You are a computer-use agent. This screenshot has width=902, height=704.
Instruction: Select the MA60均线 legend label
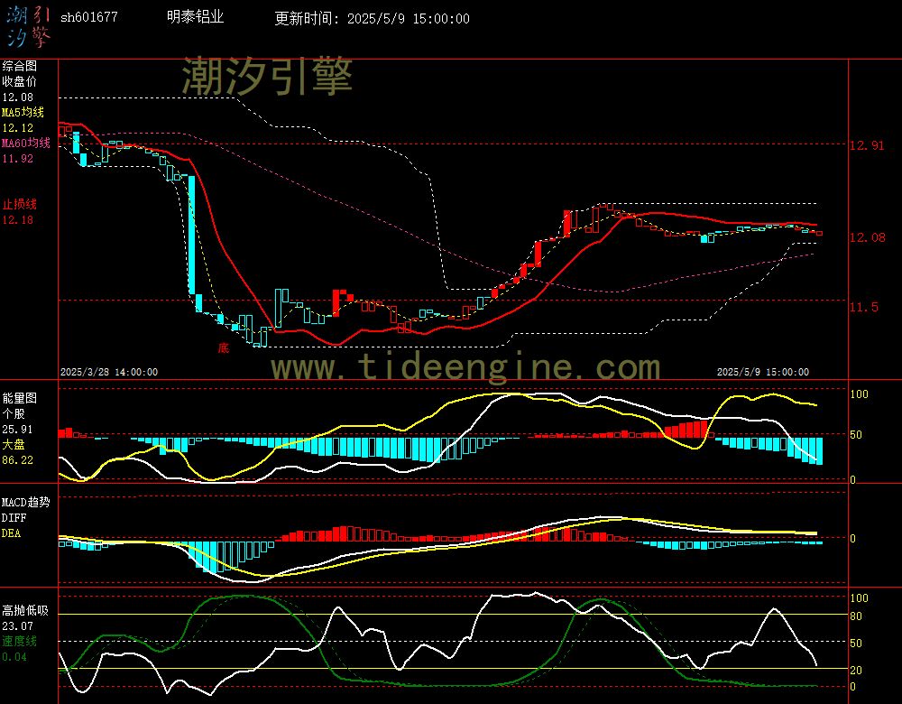tap(26, 143)
